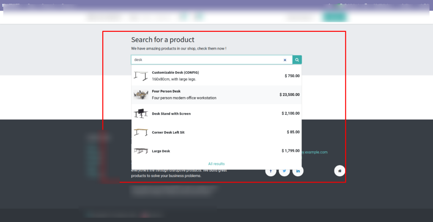Click the $ 85.00 price
The height and width of the screenshot is (222, 433).
point(293,132)
